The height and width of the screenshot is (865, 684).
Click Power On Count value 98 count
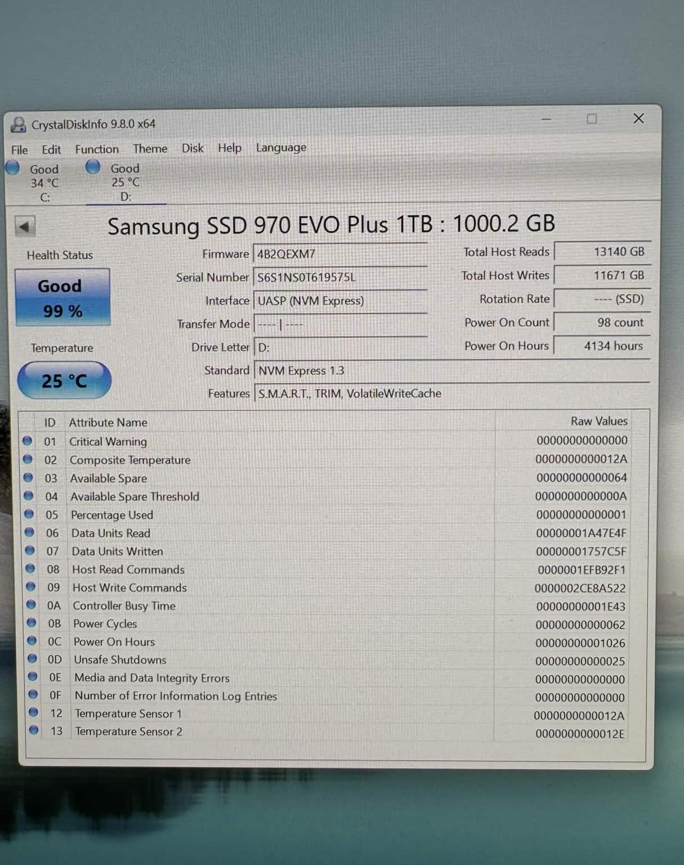coord(602,322)
